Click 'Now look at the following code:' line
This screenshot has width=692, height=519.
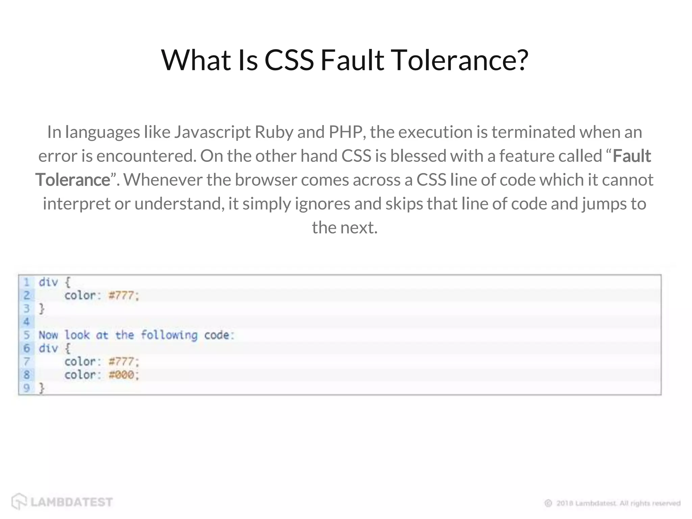tap(136, 335)
